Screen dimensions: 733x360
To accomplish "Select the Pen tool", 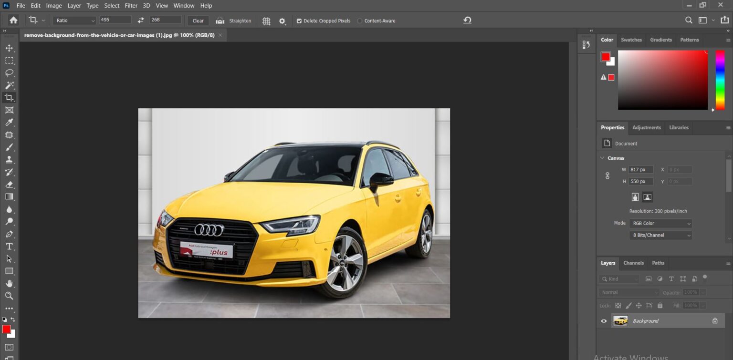I will pos(9,234).
